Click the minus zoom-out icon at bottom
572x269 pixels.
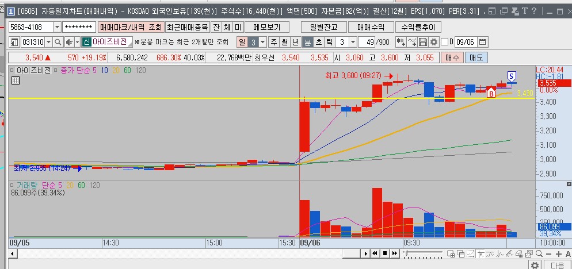(x=548, y=254)
